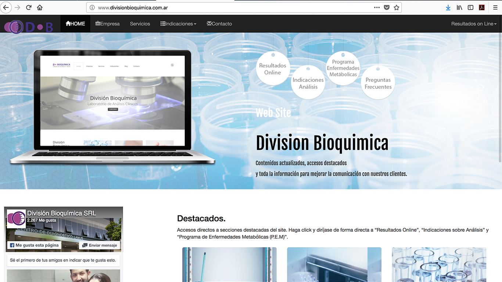Click the page vertical scrollbar
502x282 pixels.
pyautogui.click(x=499, y=88)
